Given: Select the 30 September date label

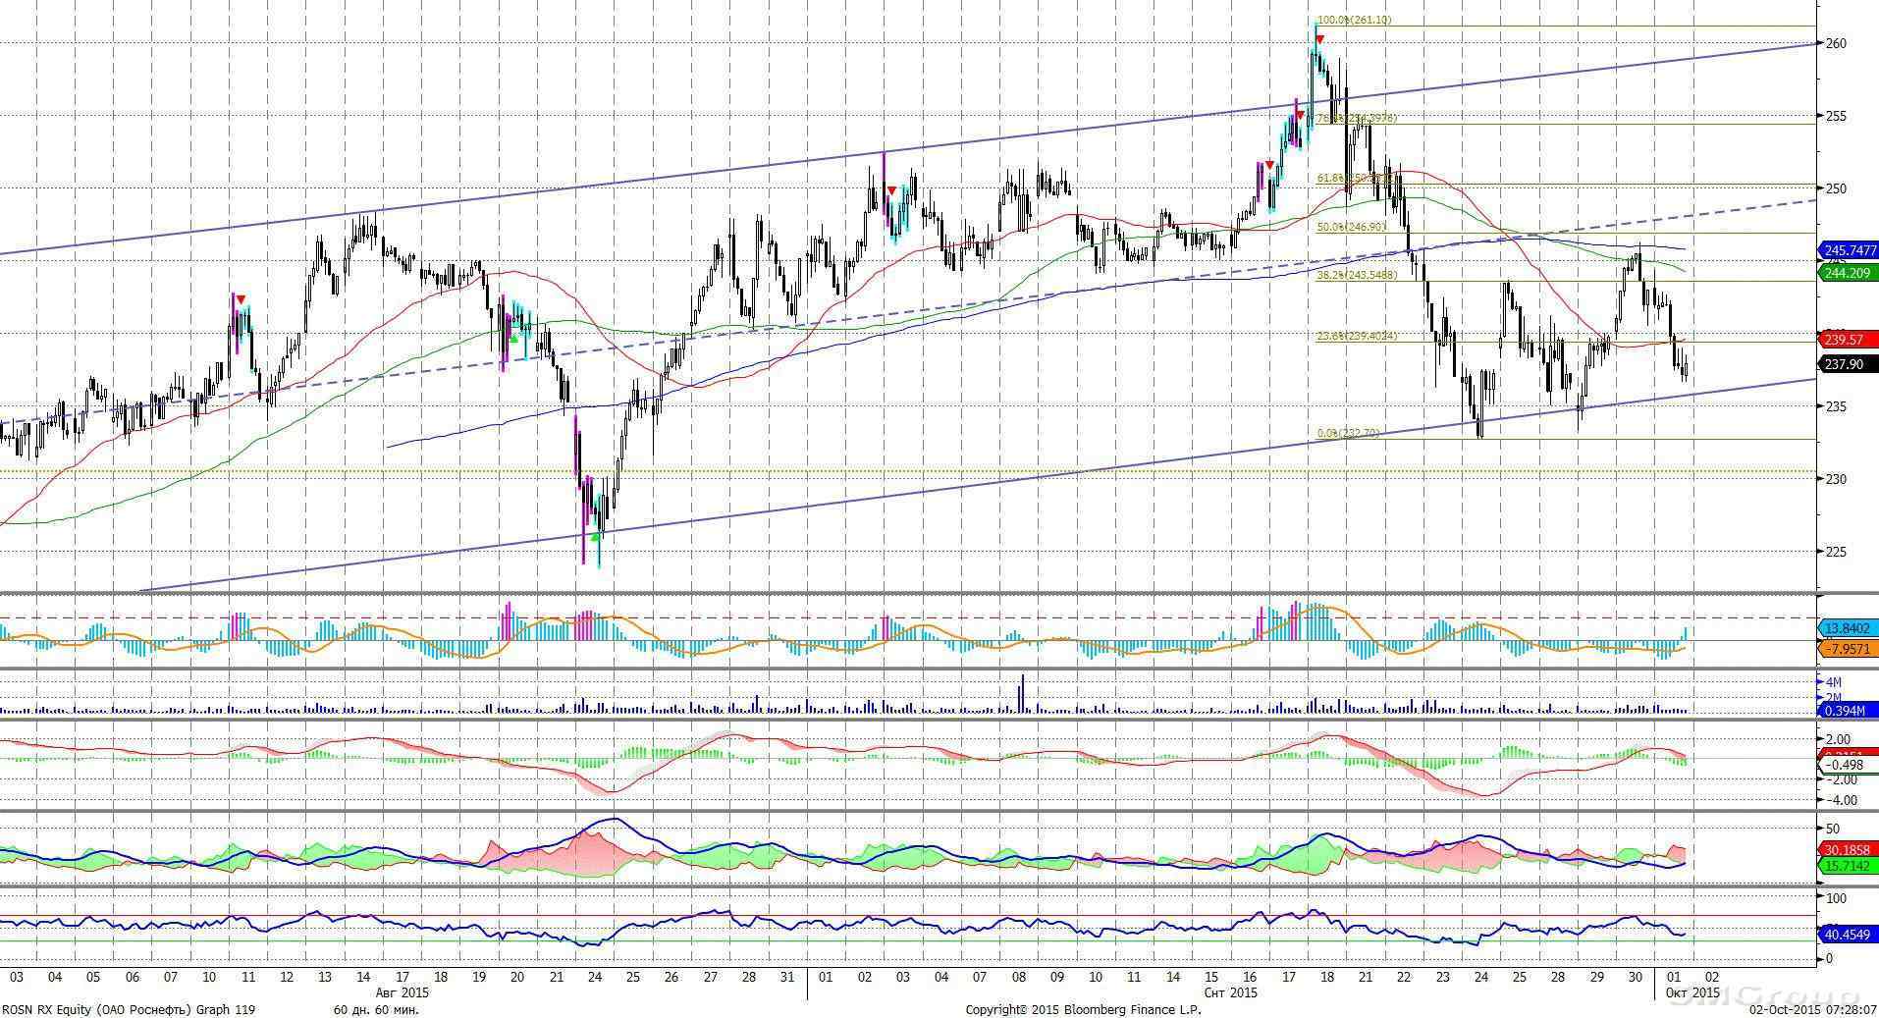Looking at the screenshot, I should pyautogui.click(x=1636, y=978).
